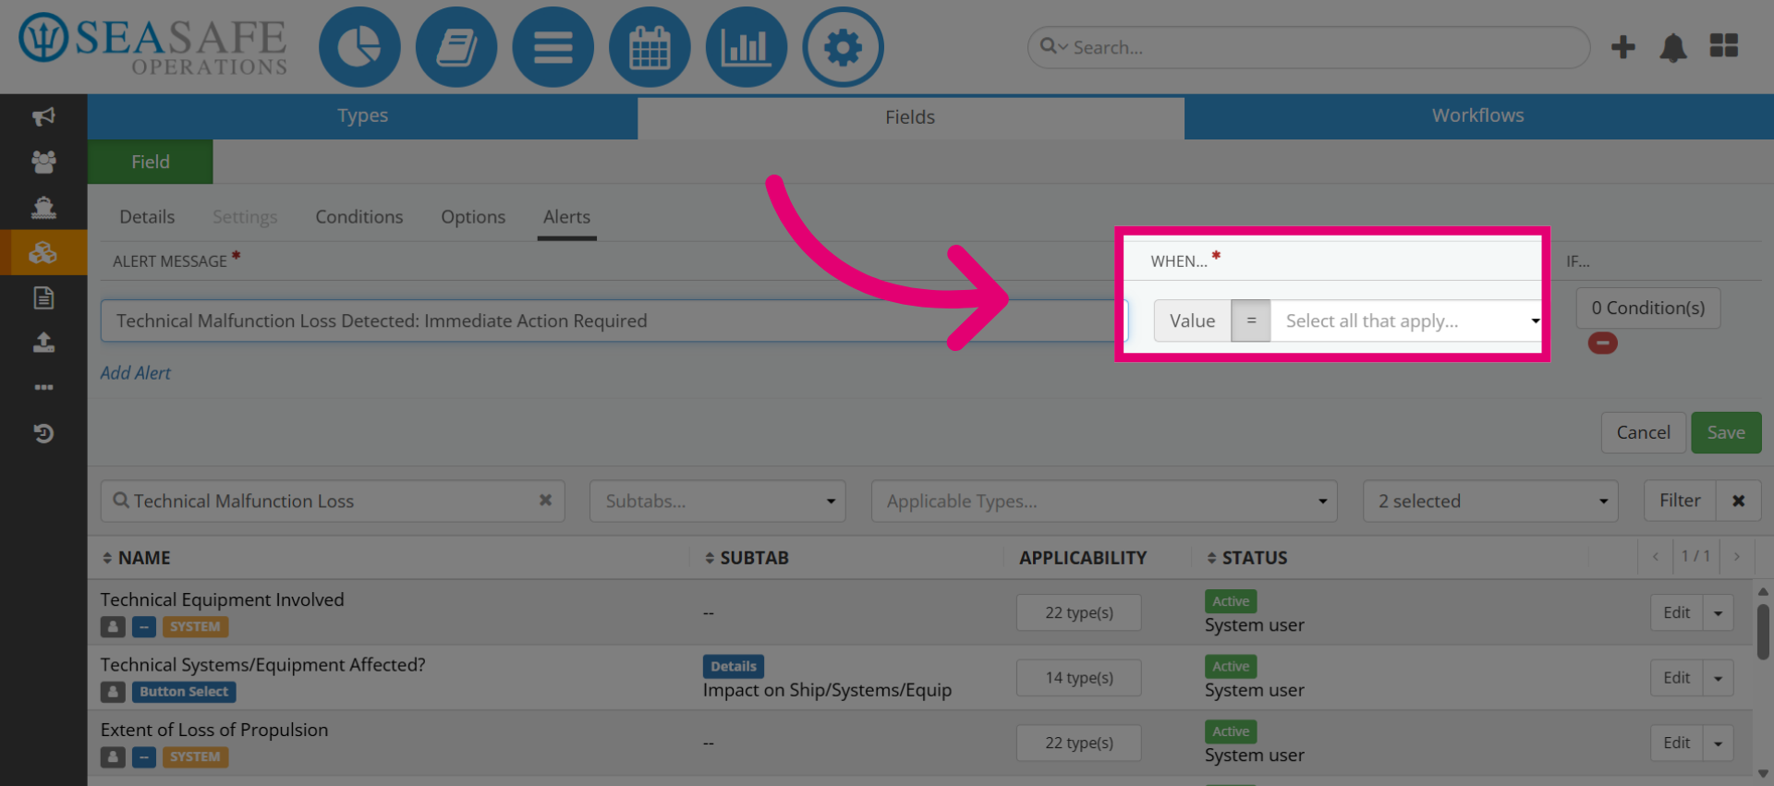This screenshot has width=1774, height=786.
Task: Click the SeaSafe Operations logo
Action: pyautogui.click(x=153, y=45)
